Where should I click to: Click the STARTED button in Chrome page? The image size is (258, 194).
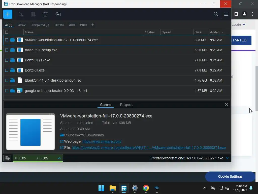coord(241,40)
